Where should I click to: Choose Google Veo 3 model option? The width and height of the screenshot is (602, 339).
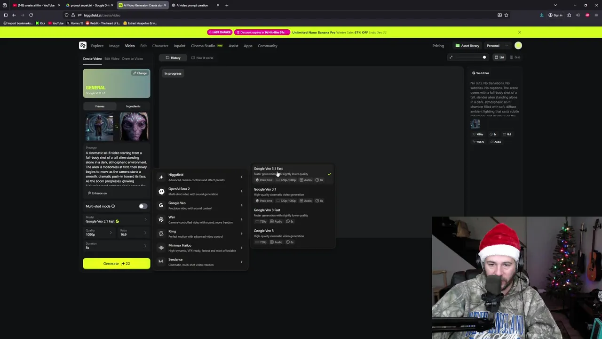click(293, 236)
